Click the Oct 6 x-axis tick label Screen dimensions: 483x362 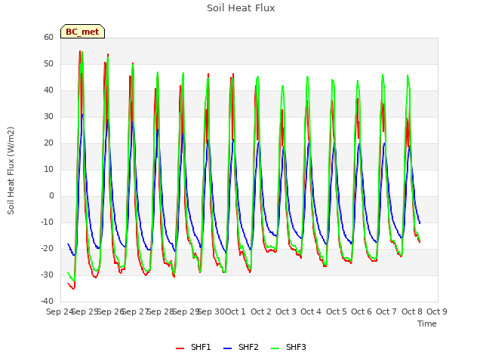(361, 311)
